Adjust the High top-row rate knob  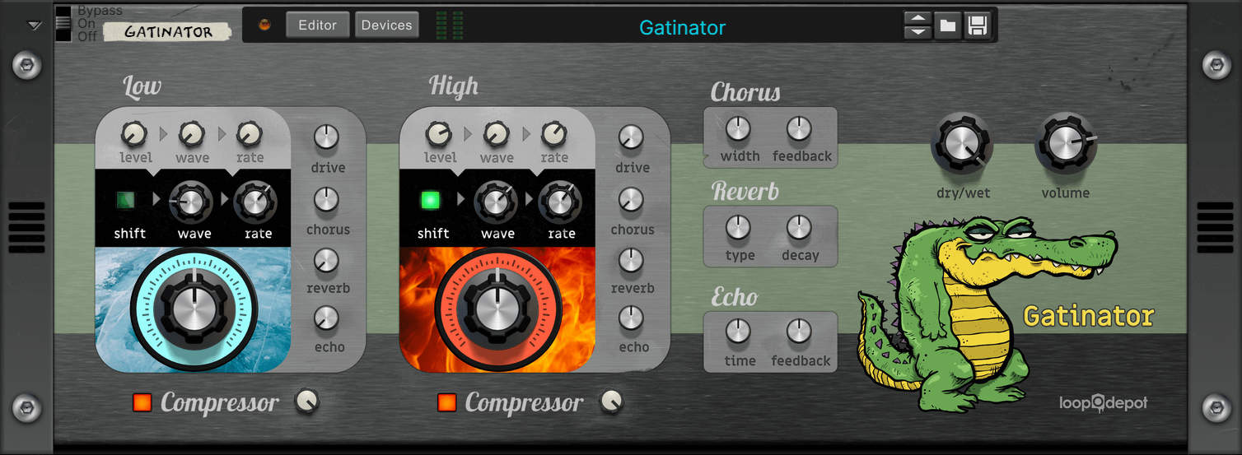pos(553,133)
